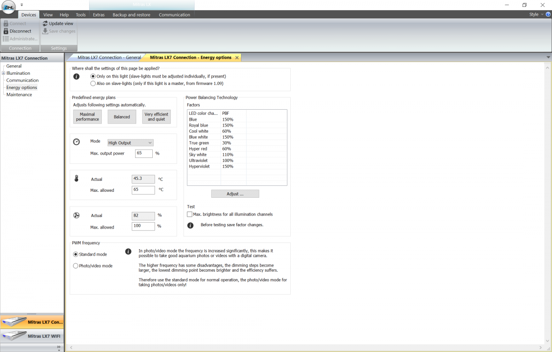Select Mitras LX7 Con... device in bottom panel

click(32, 322)
